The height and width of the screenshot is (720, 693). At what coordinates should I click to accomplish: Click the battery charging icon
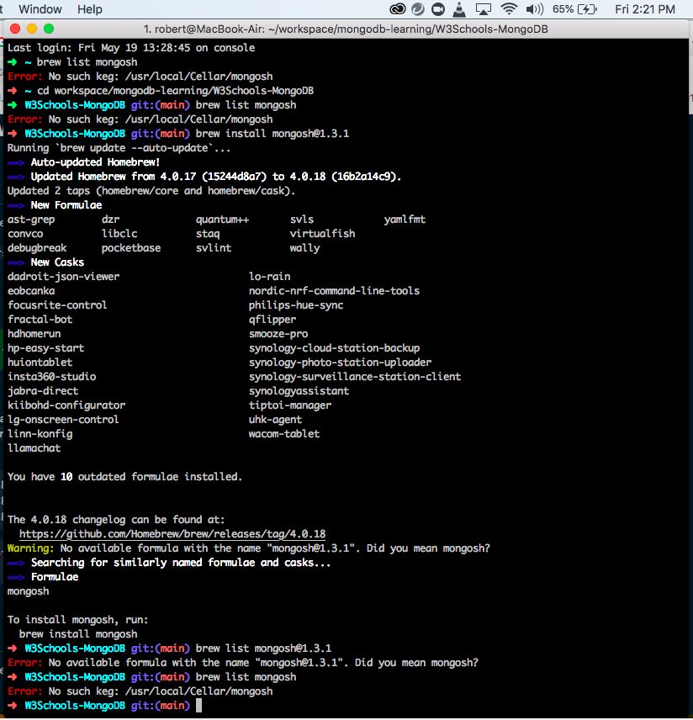(587, 9)
